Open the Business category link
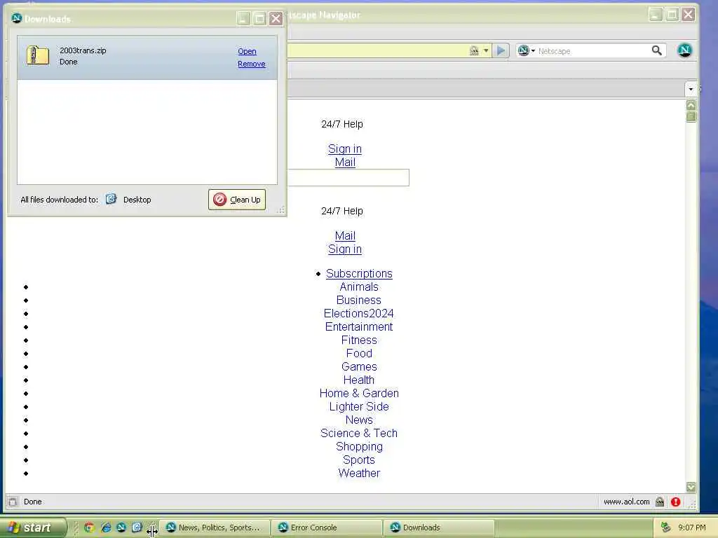The height and width of the screenshot is (538, 718). click(359, 300)
